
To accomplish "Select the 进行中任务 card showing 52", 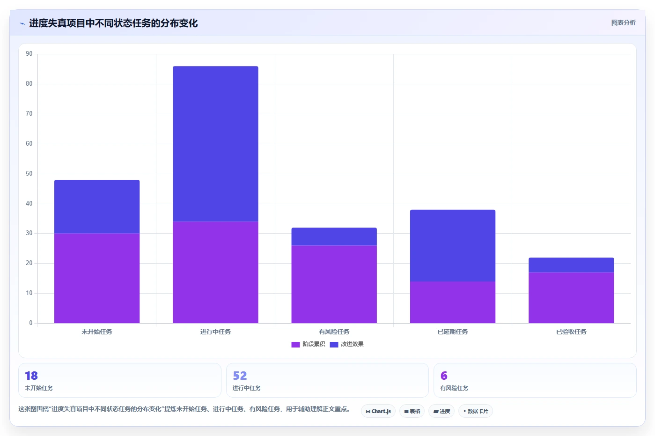I will (x=327, y=380).
